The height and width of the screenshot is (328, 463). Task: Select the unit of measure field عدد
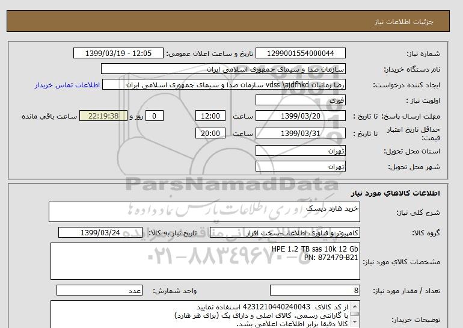[x=99, y=291]
